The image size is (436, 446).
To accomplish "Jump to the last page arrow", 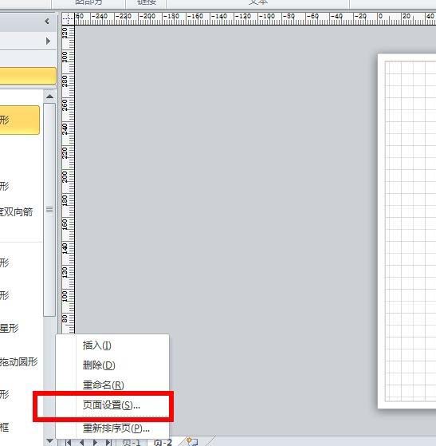I will pos(108,442).
